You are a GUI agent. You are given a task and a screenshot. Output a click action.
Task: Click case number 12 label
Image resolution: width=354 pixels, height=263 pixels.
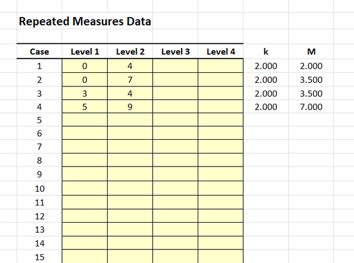tap(40, 216)
